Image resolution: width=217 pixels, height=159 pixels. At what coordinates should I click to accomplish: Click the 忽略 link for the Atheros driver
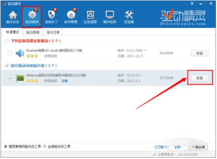click(65, 81)
